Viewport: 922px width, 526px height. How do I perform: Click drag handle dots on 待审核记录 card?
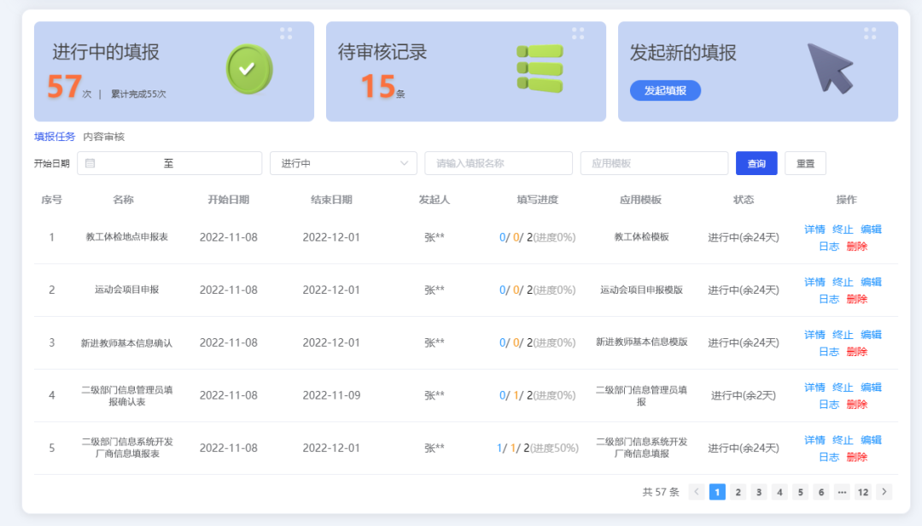pyautogui.click(x=578, y=33)
